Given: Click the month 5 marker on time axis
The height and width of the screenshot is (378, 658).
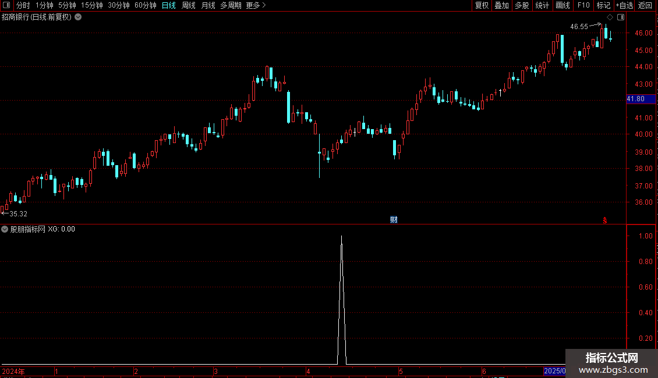Looking at the screenshot, I should click(401, 371).
